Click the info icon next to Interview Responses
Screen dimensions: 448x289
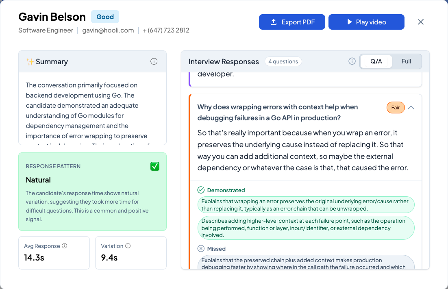(x=352, y=61)
